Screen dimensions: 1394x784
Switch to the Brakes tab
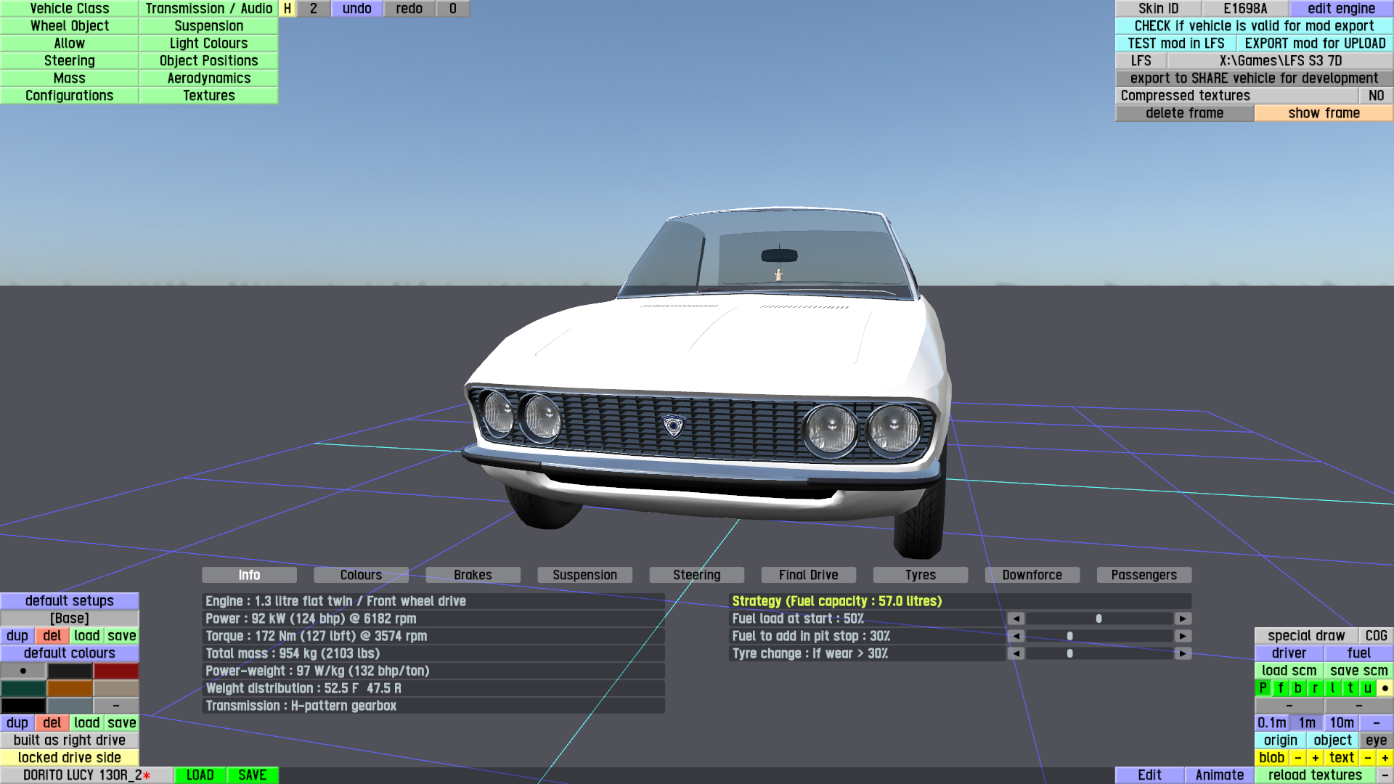point(473,575)
